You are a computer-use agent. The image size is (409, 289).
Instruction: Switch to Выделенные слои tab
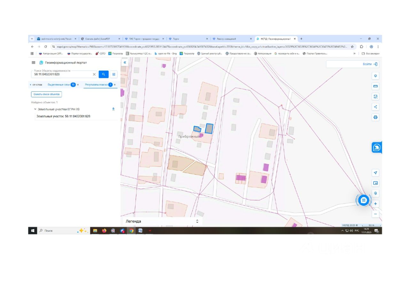[x=58, y=85]
